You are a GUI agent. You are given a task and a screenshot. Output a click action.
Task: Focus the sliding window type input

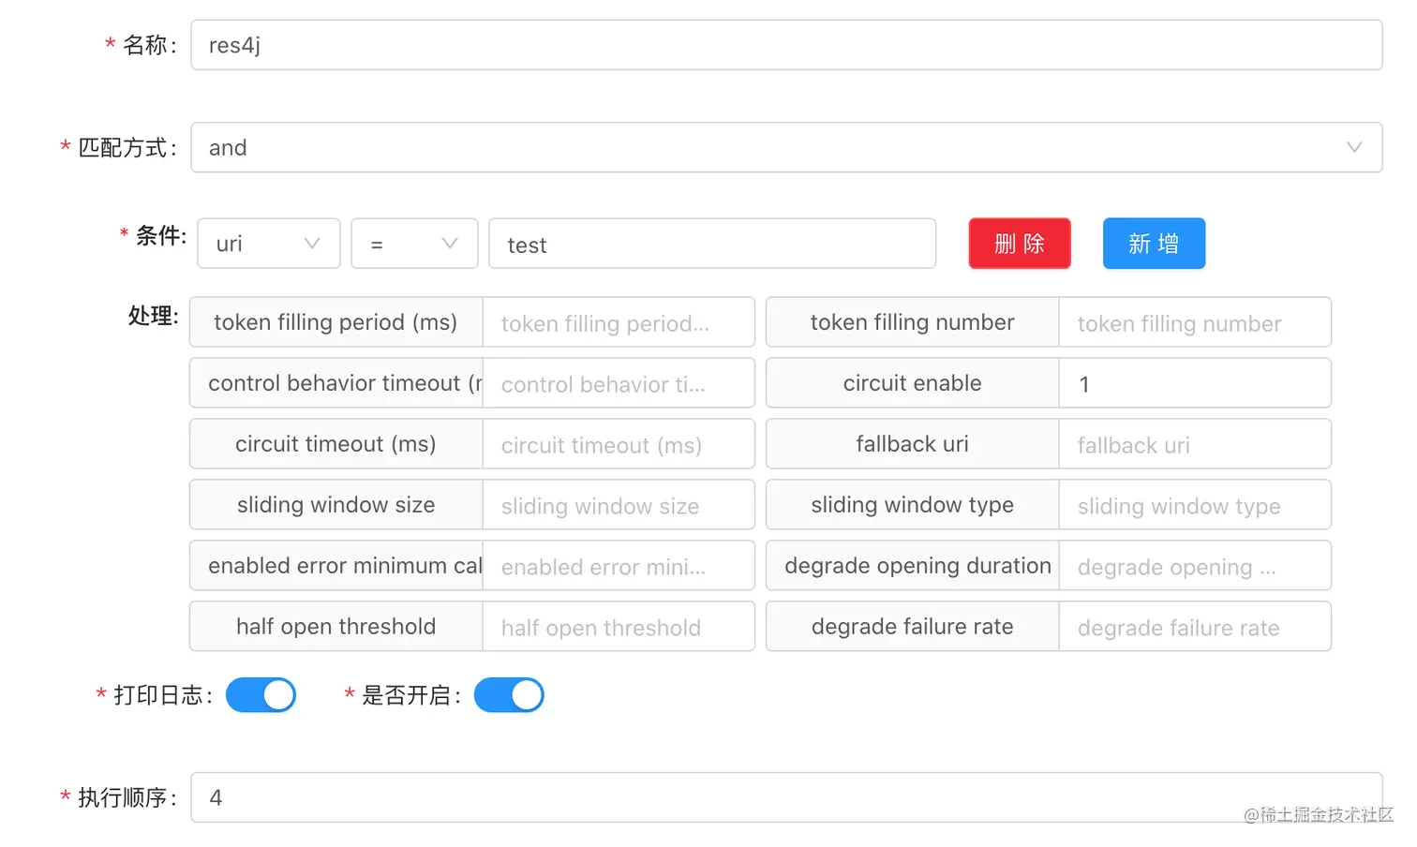point(1195,505)
